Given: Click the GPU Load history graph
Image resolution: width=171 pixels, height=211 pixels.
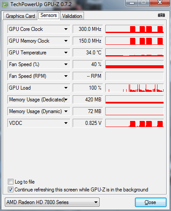Looking at the screenshot, I should pos(134,88).
